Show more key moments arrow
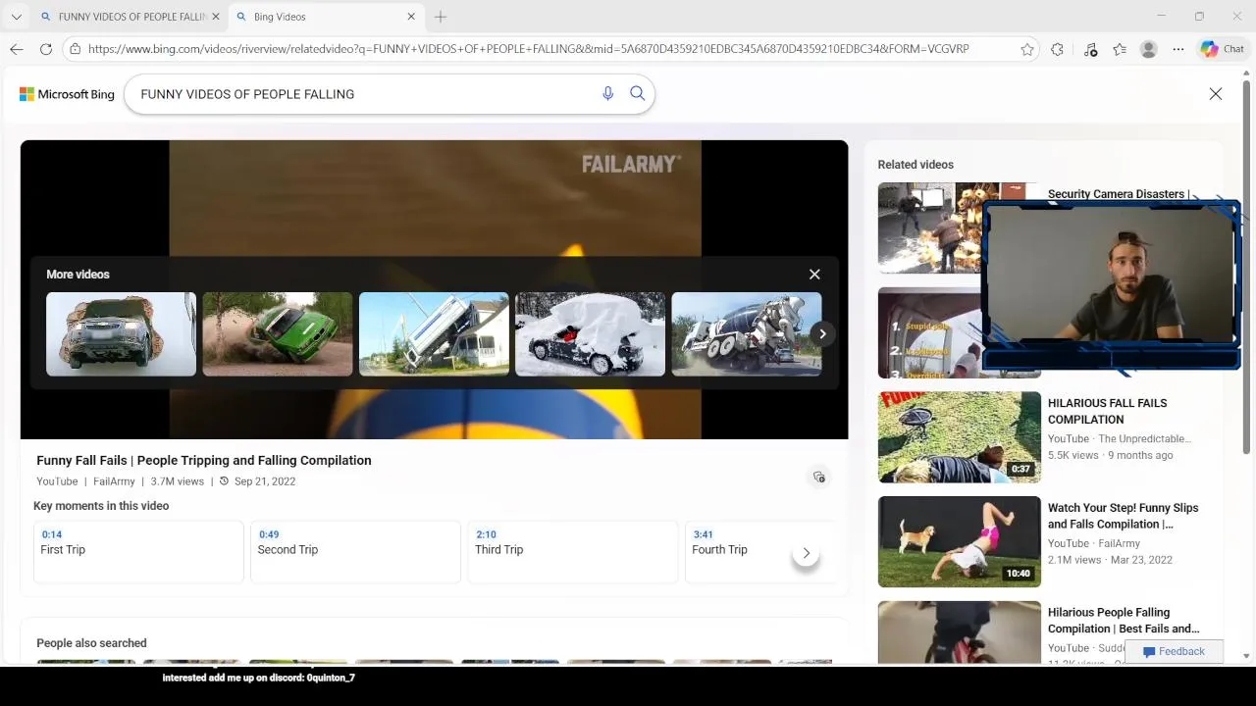This screenshot has height=706, width=1256. 807,553
